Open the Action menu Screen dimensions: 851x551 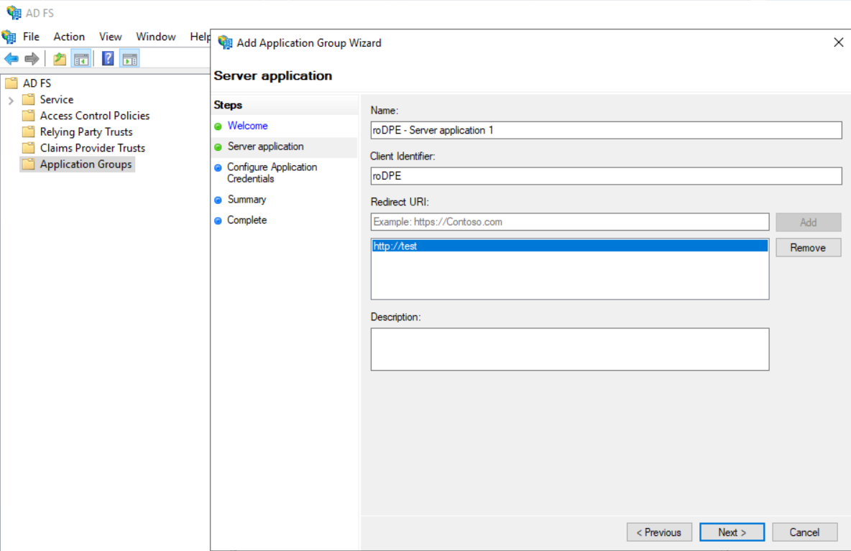(x=69, y=37)
